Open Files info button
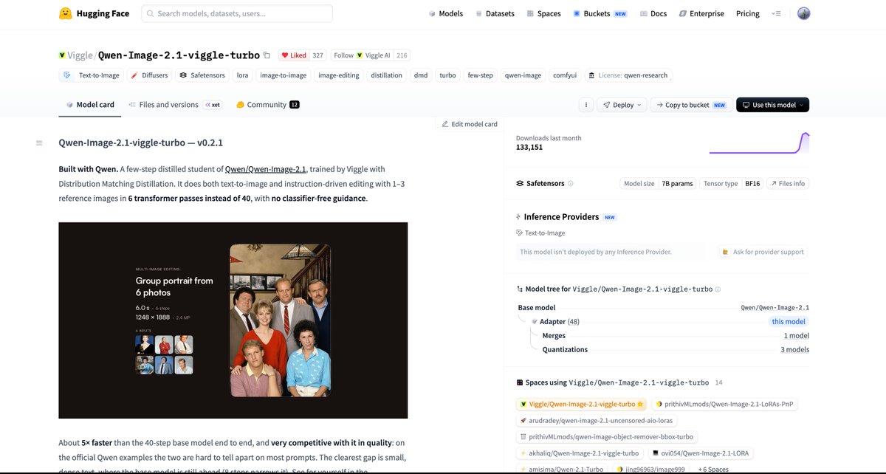Image resolution: width=886 pixels, height=474 pixels. click(787, 183)
